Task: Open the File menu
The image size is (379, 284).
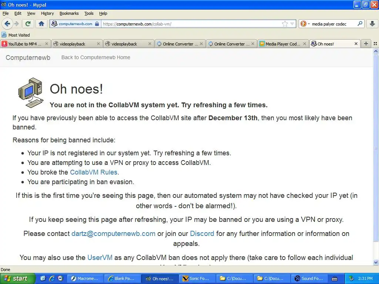Action: (x=6, y=13)
